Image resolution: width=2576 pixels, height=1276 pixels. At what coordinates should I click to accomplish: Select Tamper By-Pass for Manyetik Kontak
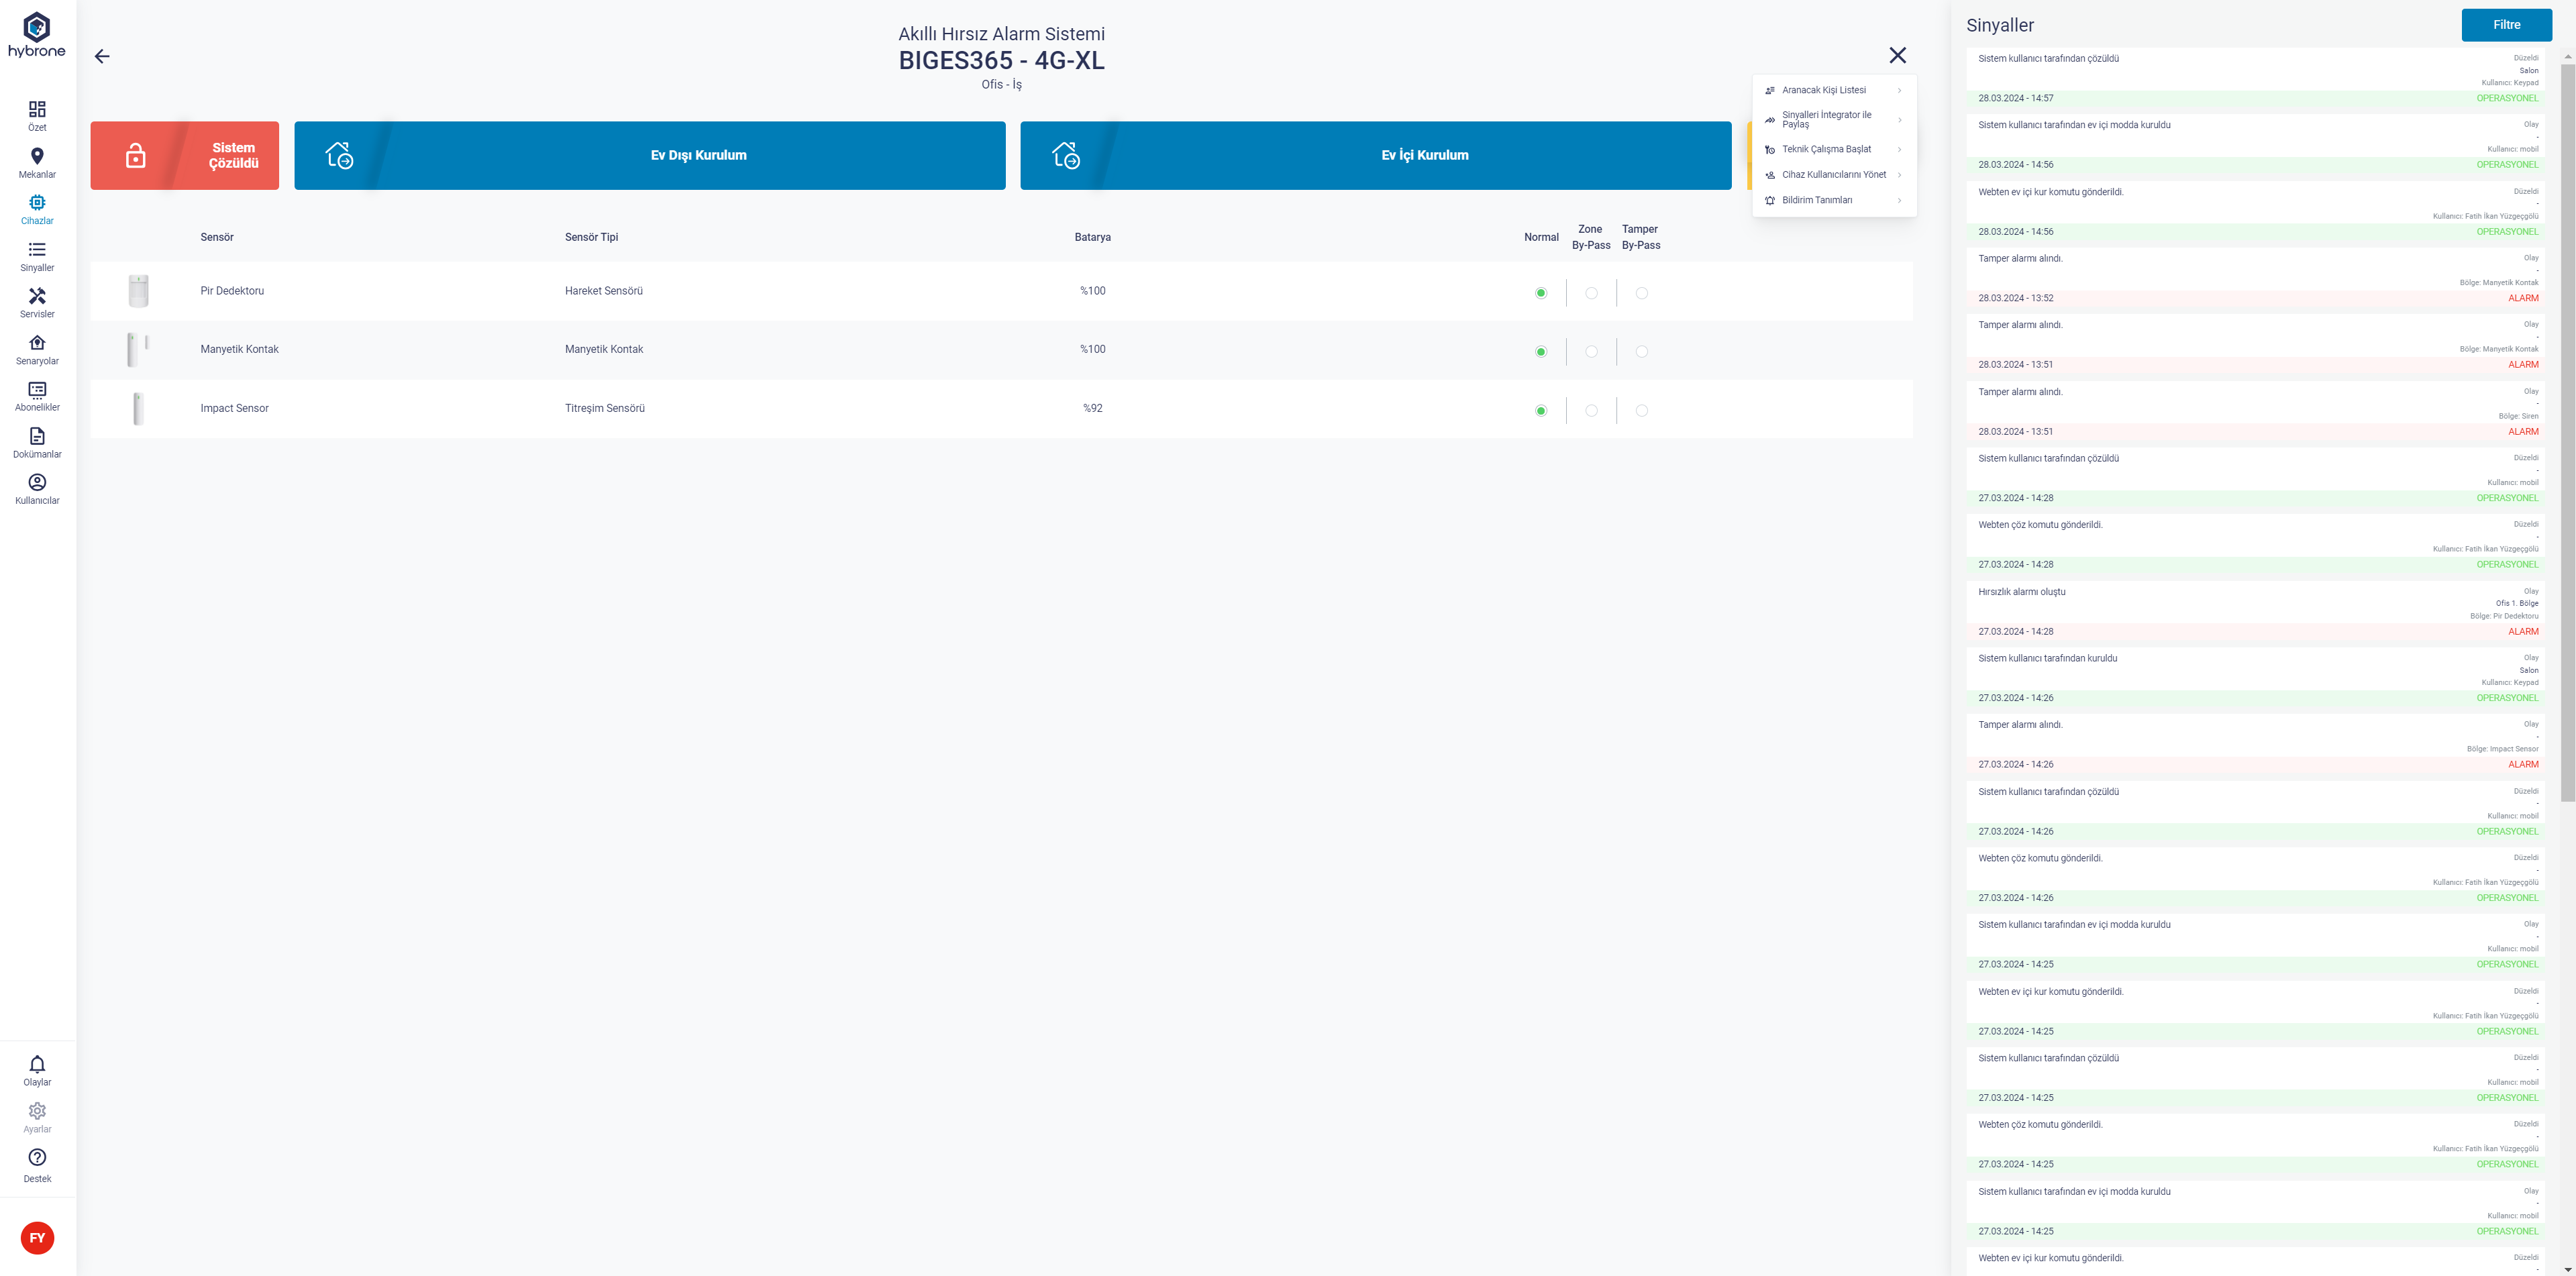pos(1641,352)
